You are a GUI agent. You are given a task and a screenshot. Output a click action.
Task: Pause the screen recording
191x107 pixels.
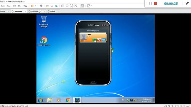[x=150, y=4]
